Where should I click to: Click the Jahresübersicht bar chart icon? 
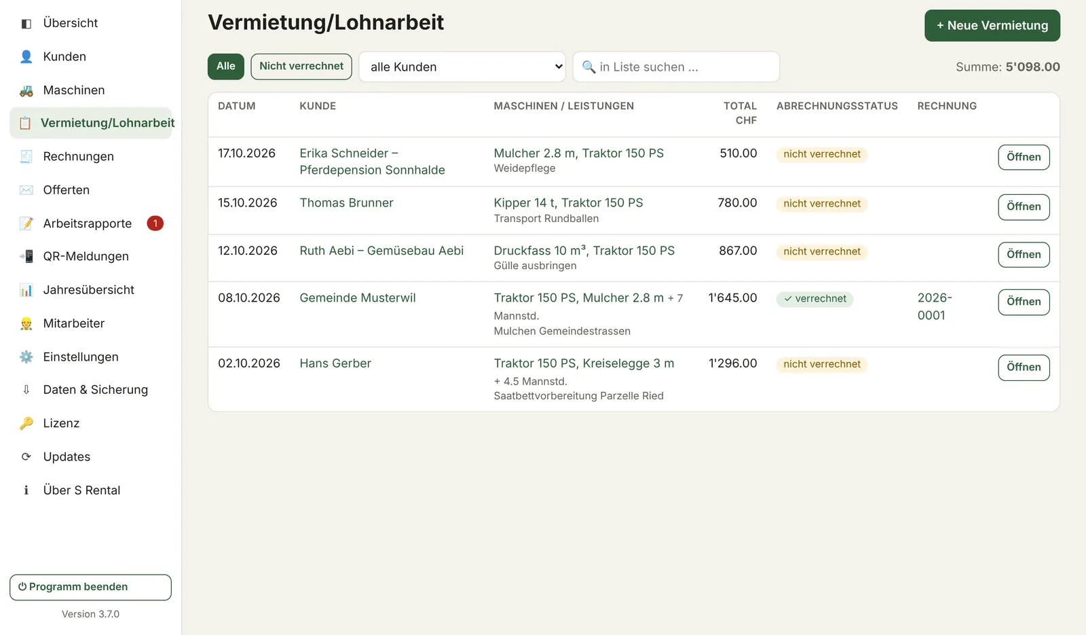[26, 290]
